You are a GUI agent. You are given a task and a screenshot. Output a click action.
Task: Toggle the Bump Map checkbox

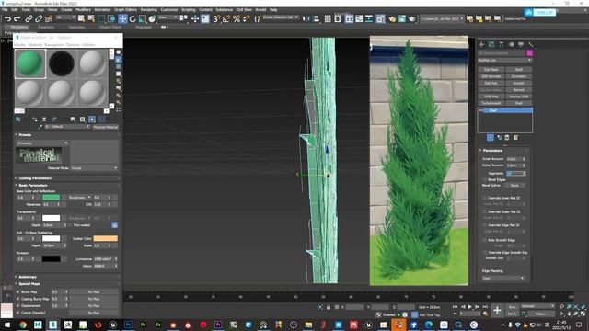pos(18,292)
